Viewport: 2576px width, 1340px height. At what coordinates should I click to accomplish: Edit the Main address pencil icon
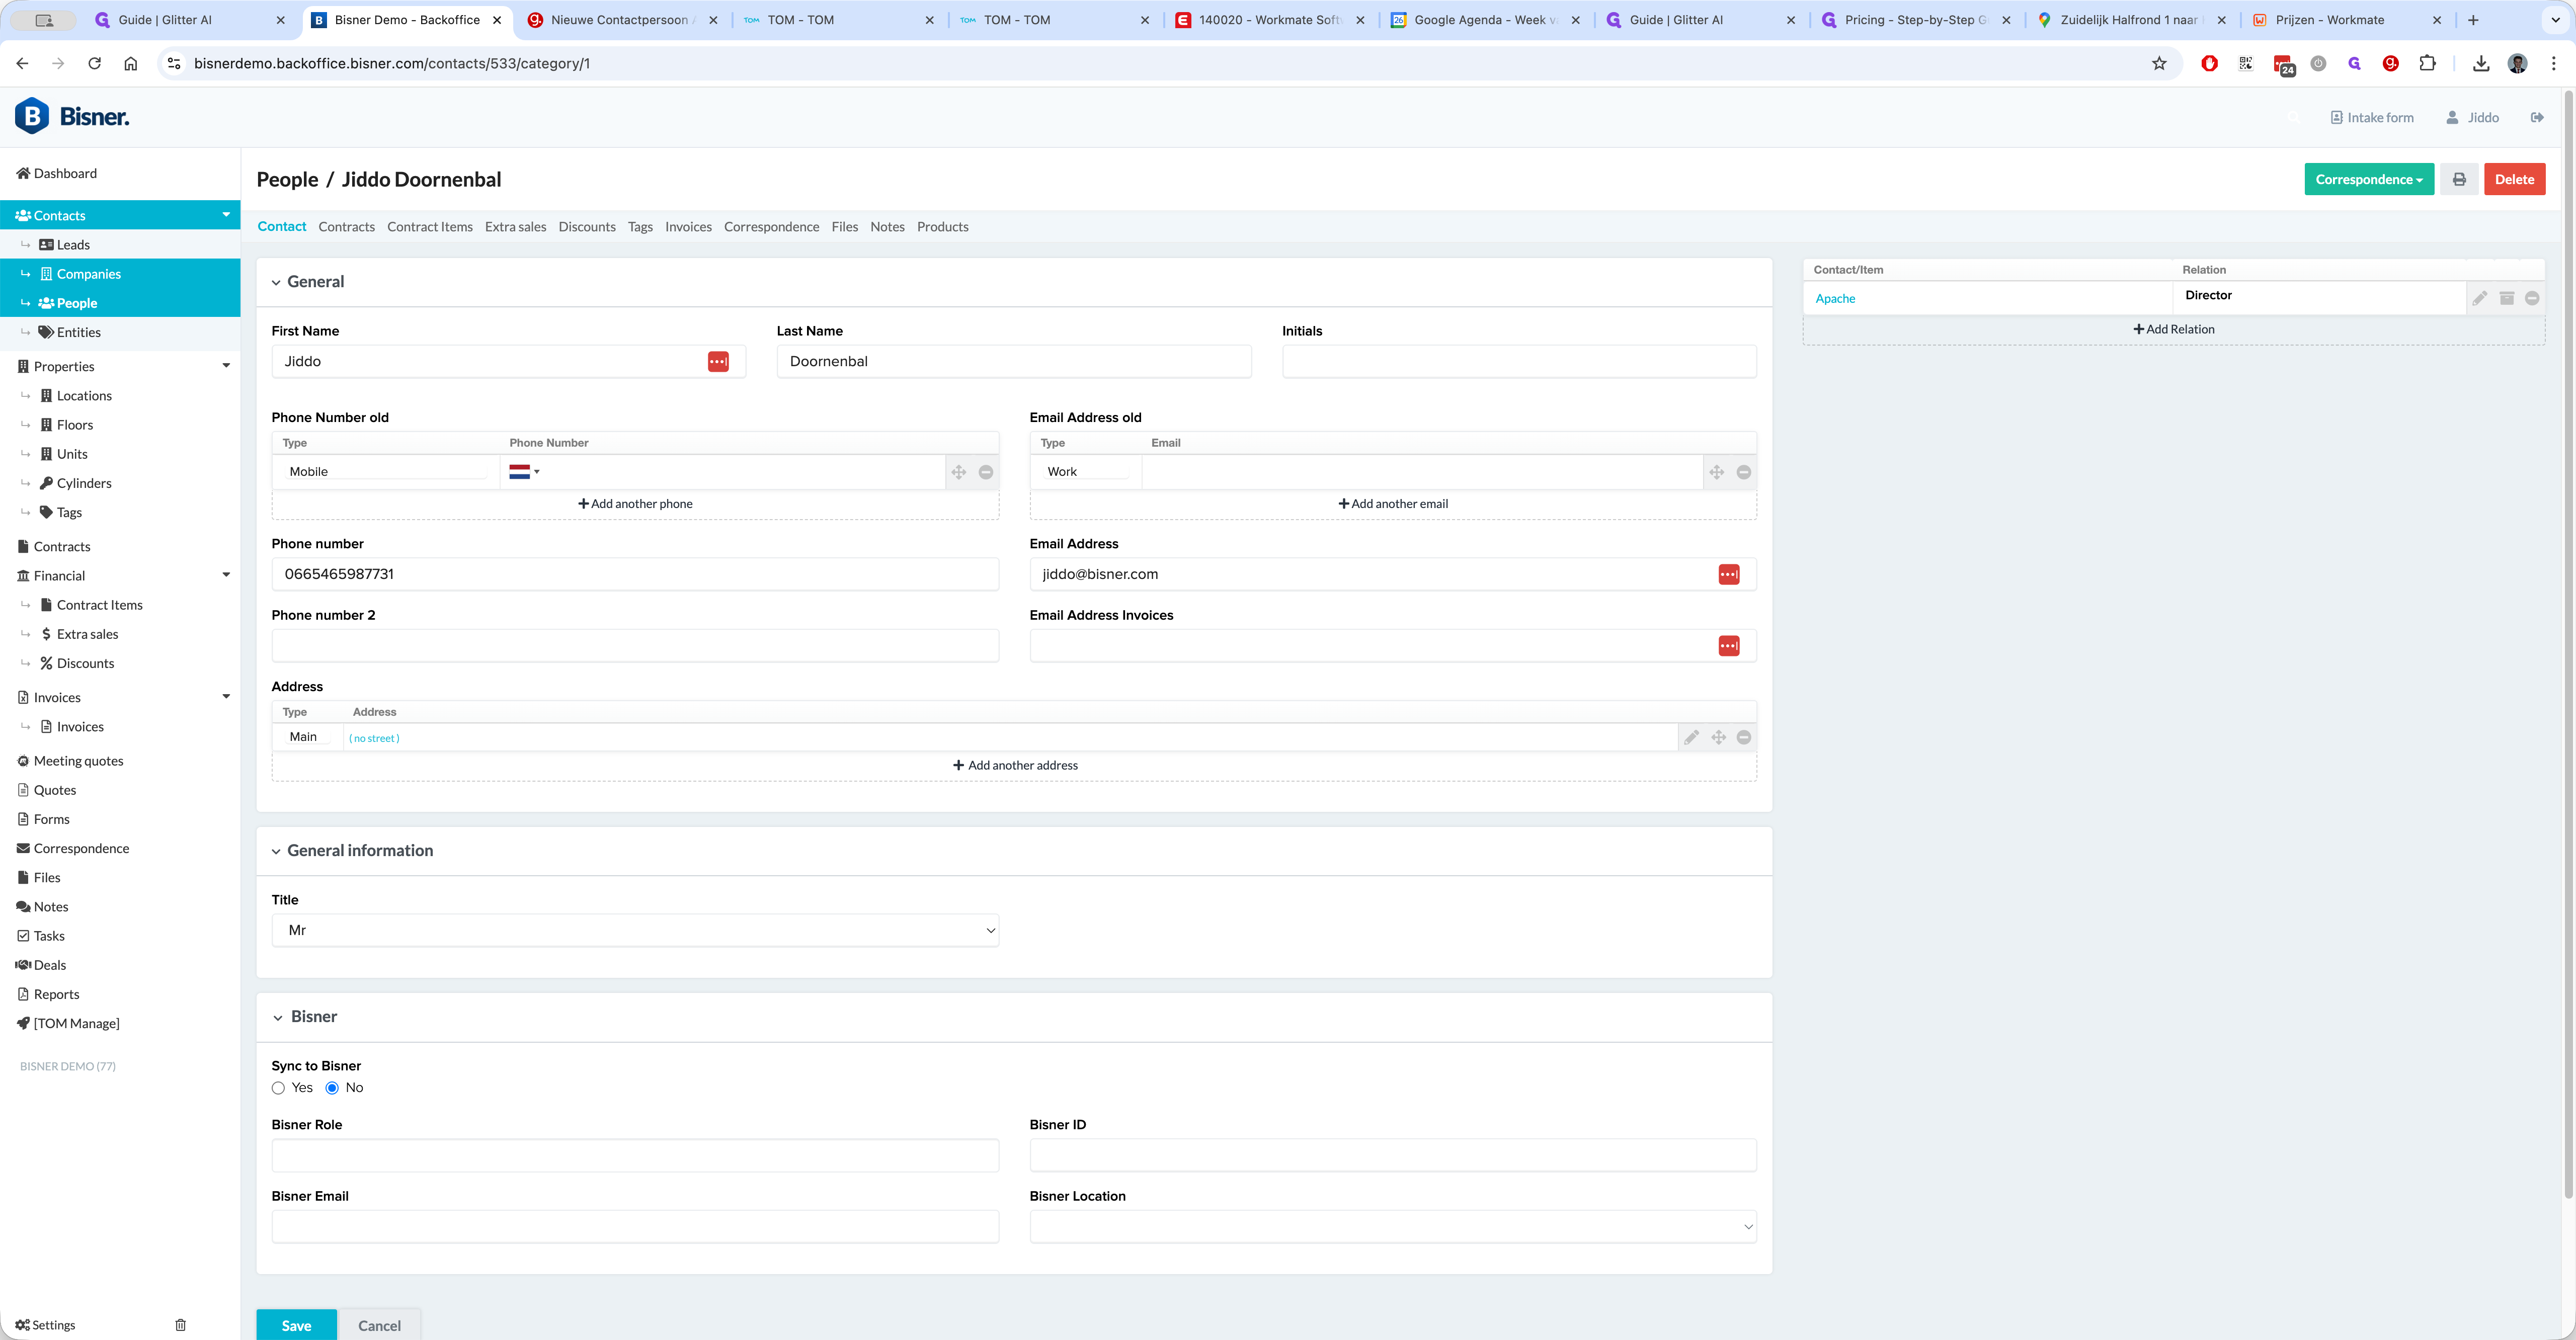coord(1691,737)
